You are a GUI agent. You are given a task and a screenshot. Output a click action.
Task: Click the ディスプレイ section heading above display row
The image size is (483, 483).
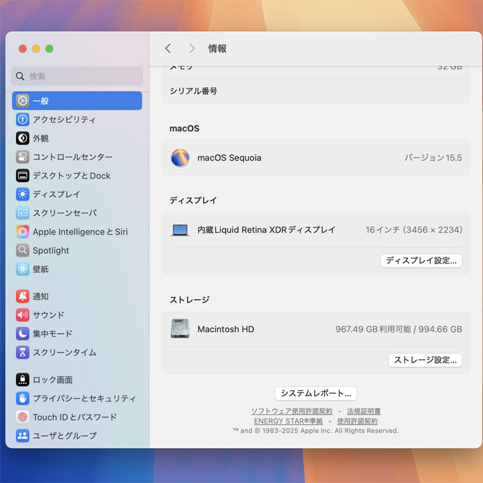pyautogui.click(x=193, y=200)
